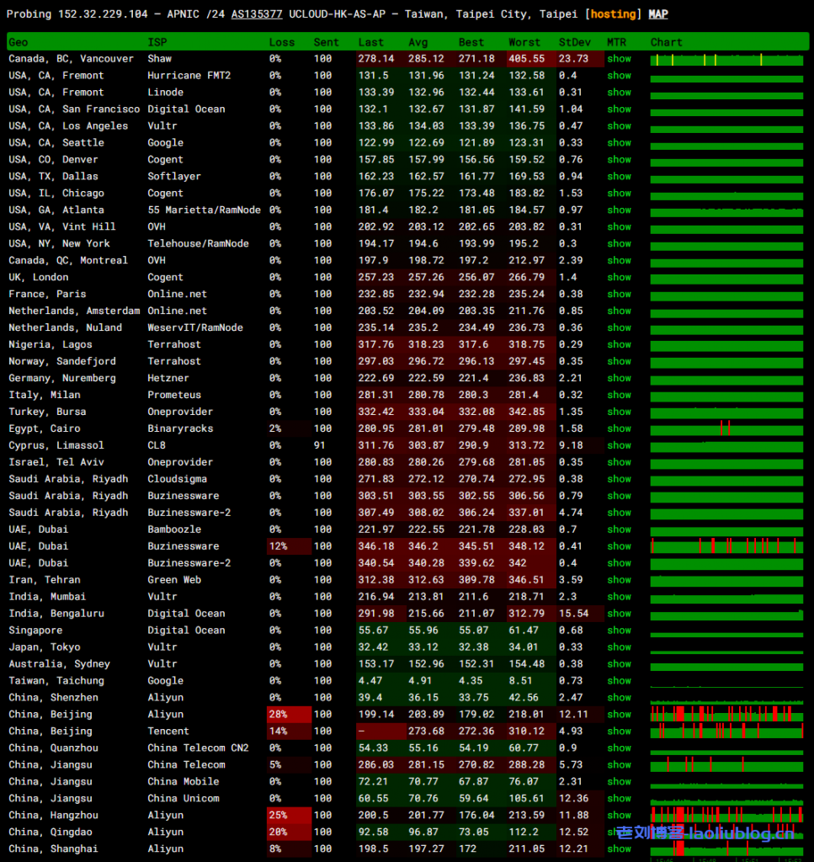Show MTR for Egypt, Cairo Binaryracks
The height and width of the screenshot is (862, 814).
619,428
